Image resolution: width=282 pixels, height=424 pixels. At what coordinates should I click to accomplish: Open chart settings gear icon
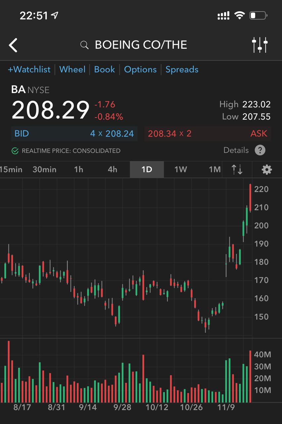coord(267,170)
